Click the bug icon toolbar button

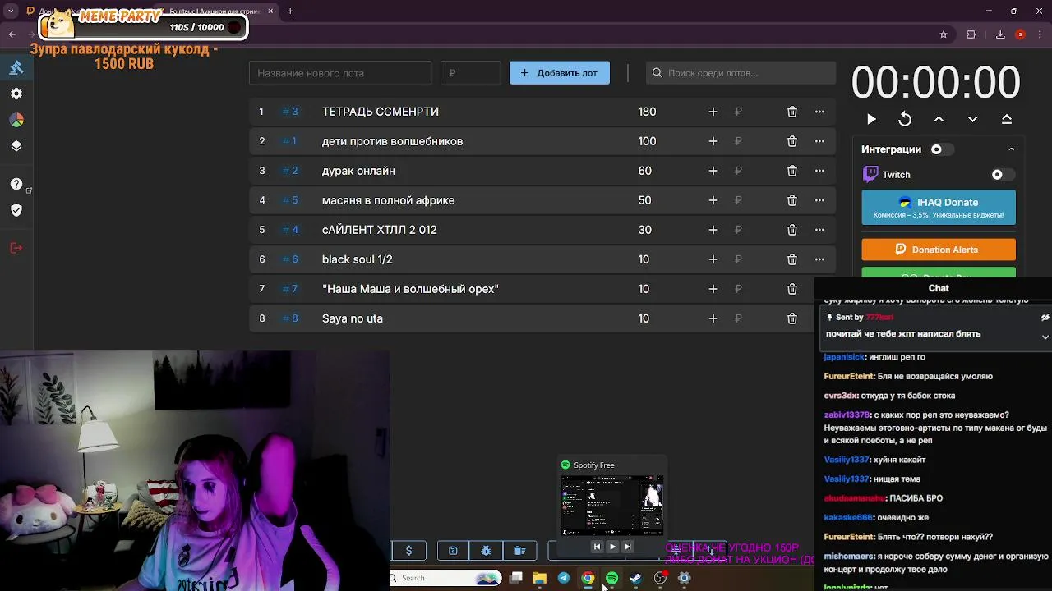486,551
